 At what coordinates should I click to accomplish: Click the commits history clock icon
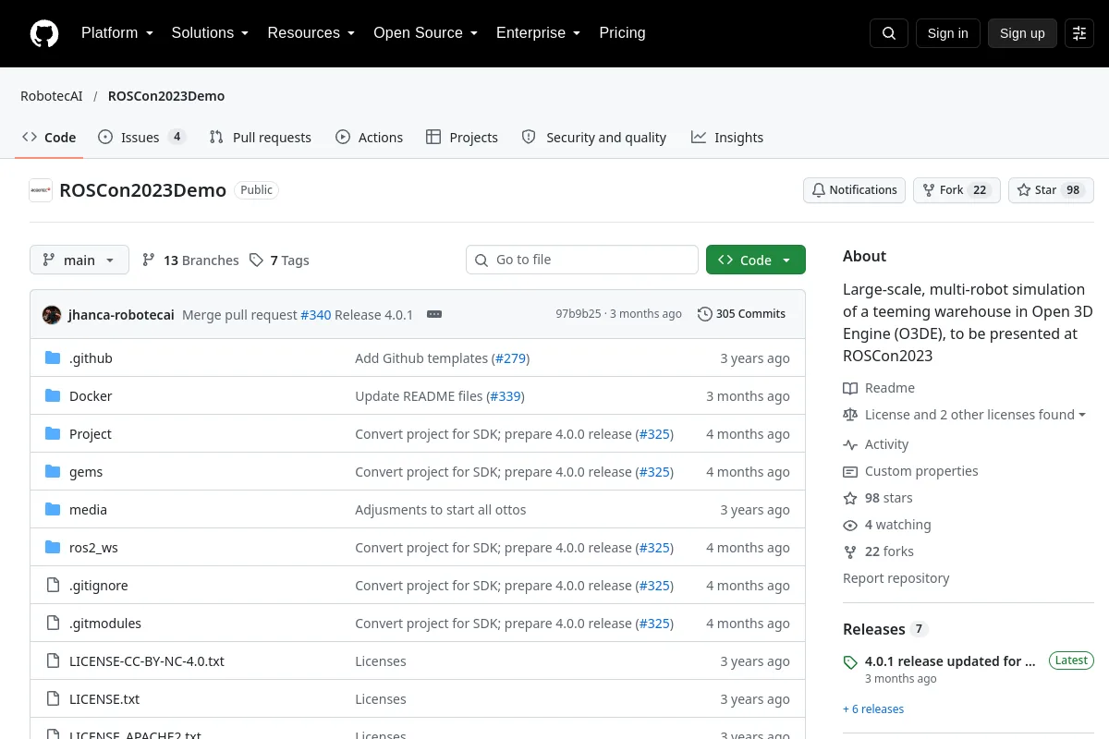coord(705,314)
